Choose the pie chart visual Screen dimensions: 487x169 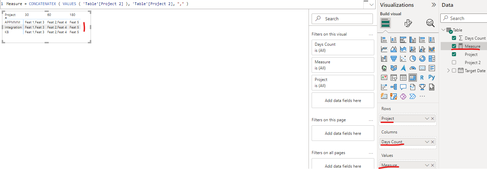(413, 59)
